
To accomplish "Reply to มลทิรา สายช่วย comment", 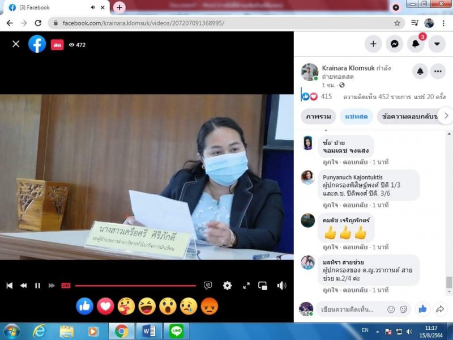I will coord(355,290).
